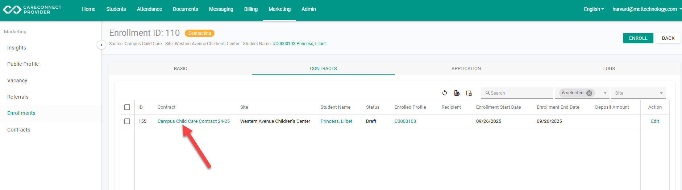
Task: Open the Campus Child Care Contract 24-25 link
Action: click(x=194, y=121)
